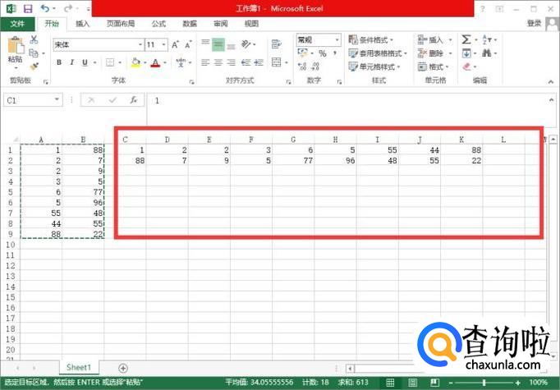Open the font size dropdown
560x390 pixels.
tap(163, 44)
